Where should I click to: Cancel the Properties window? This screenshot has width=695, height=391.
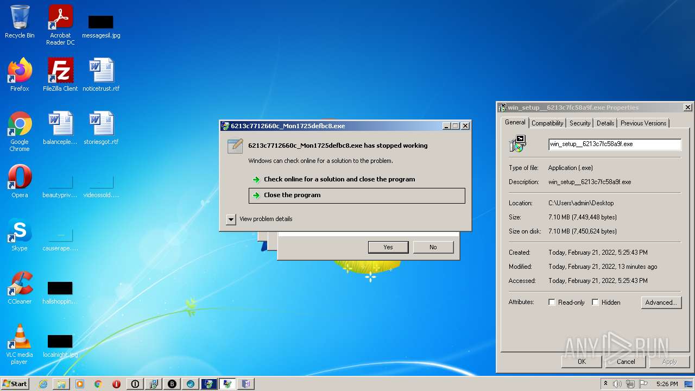point(625,362)
